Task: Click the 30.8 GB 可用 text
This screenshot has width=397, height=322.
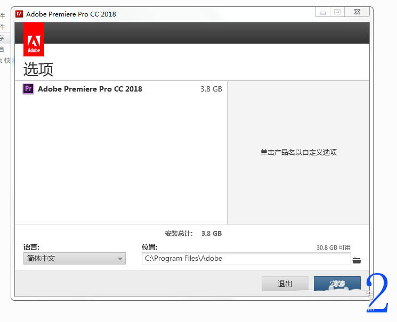Action: [x=334, y=247]
